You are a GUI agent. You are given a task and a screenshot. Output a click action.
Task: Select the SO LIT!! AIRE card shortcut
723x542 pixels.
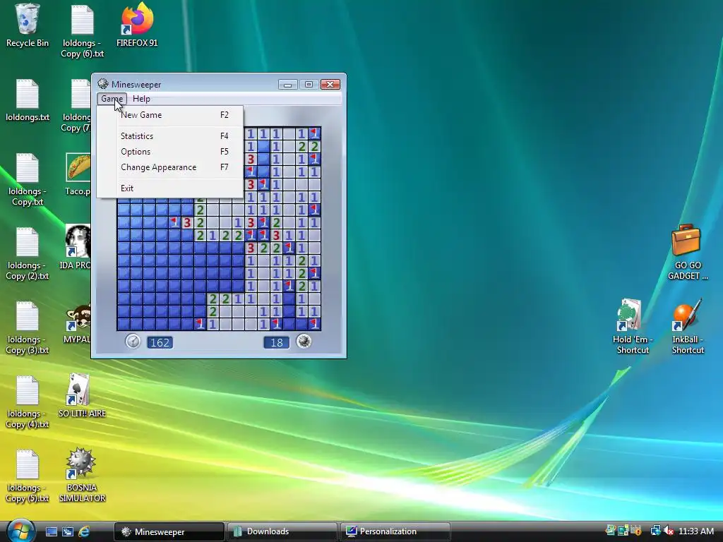coord(79,390)
